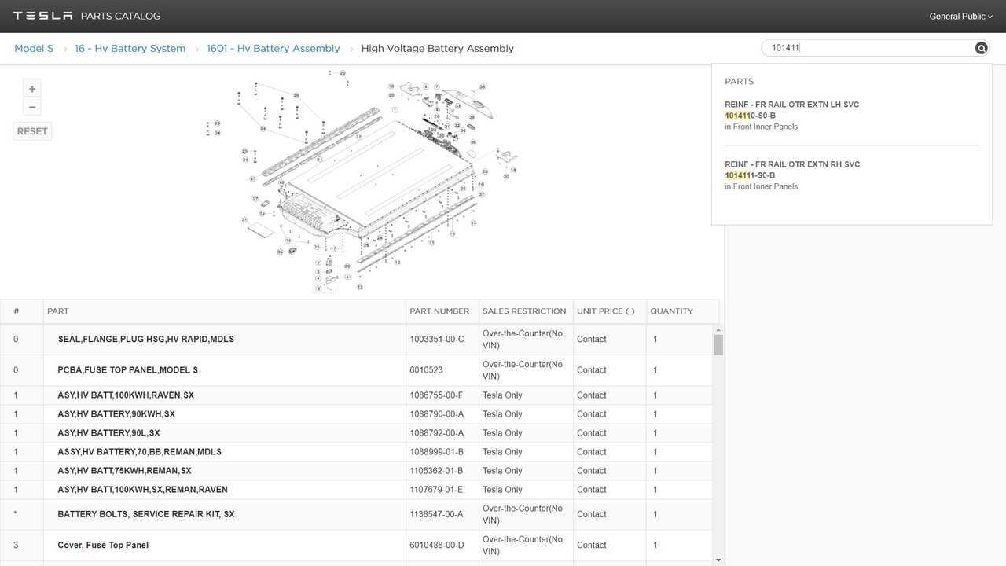Click Contact price for 1086755-00-F
This screenshot has height=566, width=1006.
(x=592, y=395)
